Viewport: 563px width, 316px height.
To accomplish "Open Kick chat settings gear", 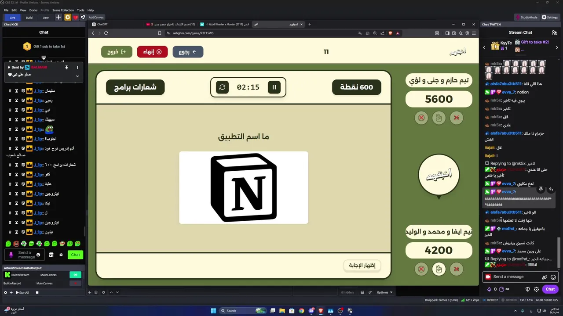I will (61, 255).
